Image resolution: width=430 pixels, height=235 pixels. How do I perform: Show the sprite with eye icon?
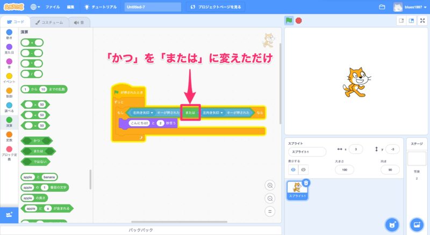293,170
